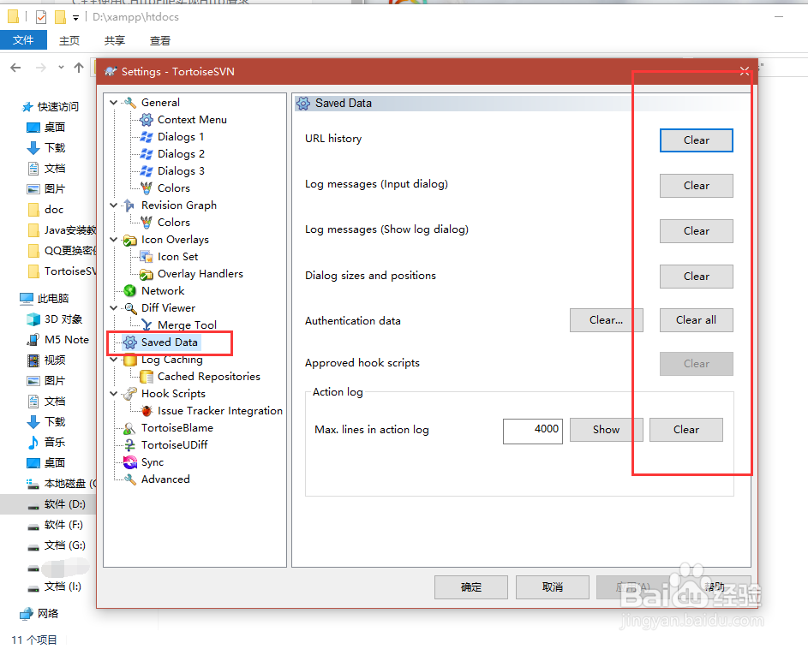Click the Network globe icon
Viewport: 808px width, 649px height.
click(x=130, y=291)
